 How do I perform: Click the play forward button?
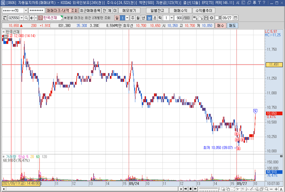coord(181,189)
